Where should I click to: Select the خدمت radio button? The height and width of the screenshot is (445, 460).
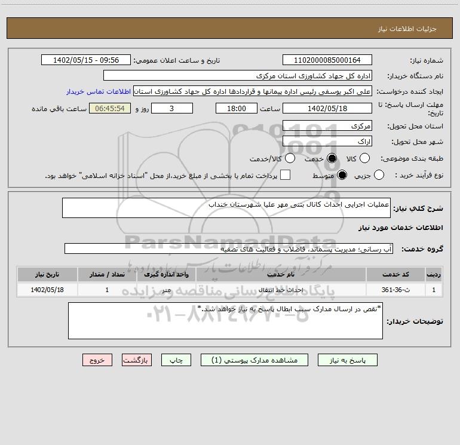coord(332,158)
